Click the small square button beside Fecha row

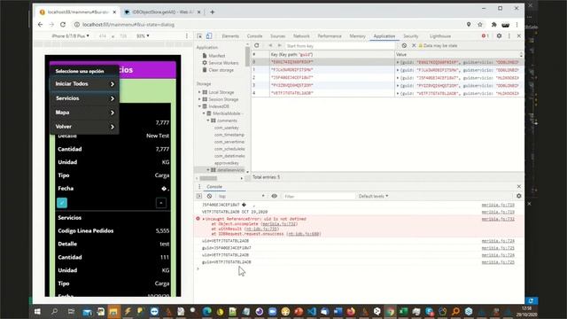pyautogui.click(x=161, y=203)
